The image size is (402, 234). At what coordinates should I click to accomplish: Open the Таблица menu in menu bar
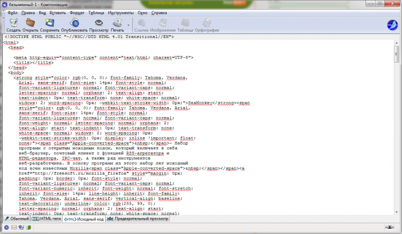click(x=96, y=13)
